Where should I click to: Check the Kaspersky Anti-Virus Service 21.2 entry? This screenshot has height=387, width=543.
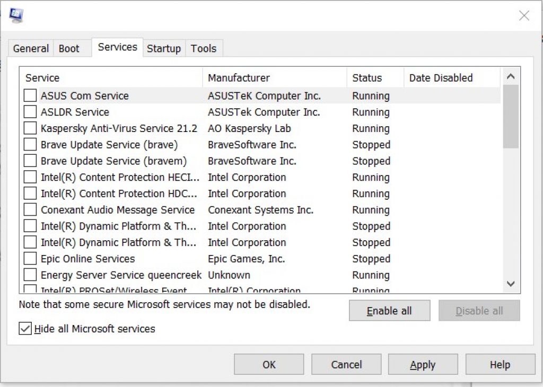click(x=30, y=128)
